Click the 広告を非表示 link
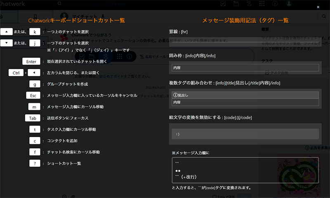Image resolution: width=330 pixels, height=198 pixels. click(317, 147)
